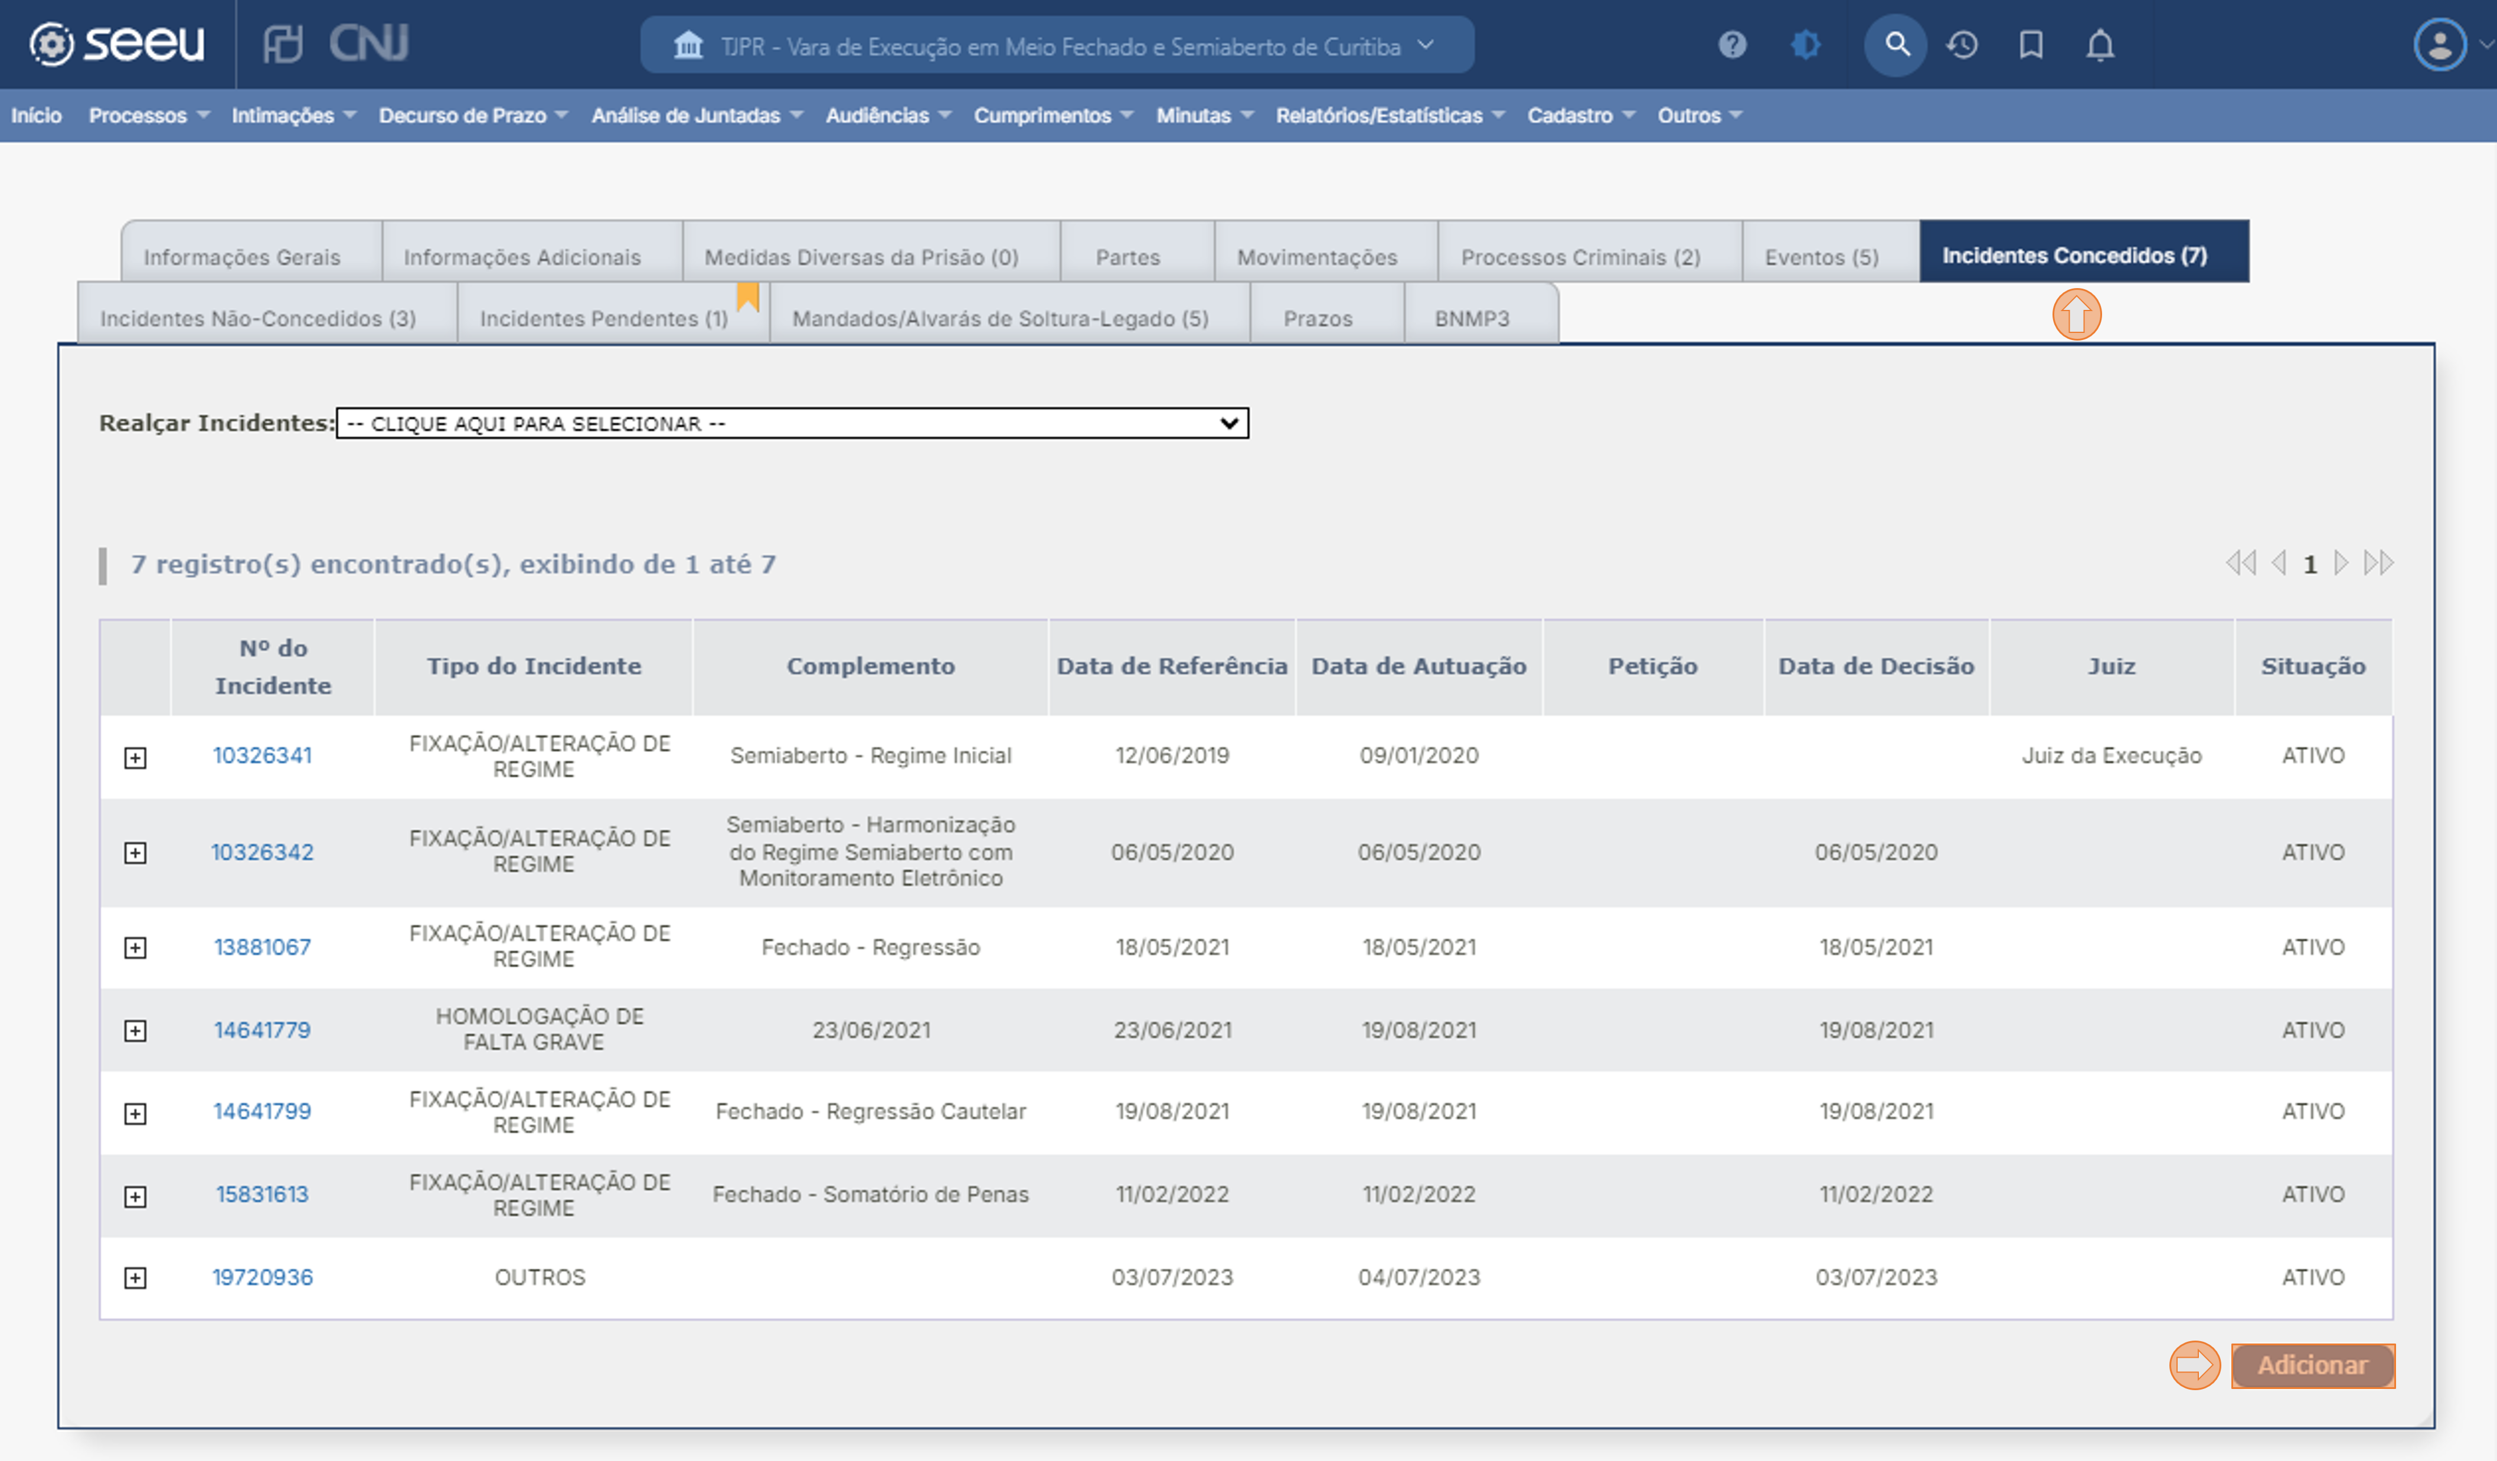2497x1461 pixels.
Task: Expand row of incident 10326342
Action: coord(135,852)
